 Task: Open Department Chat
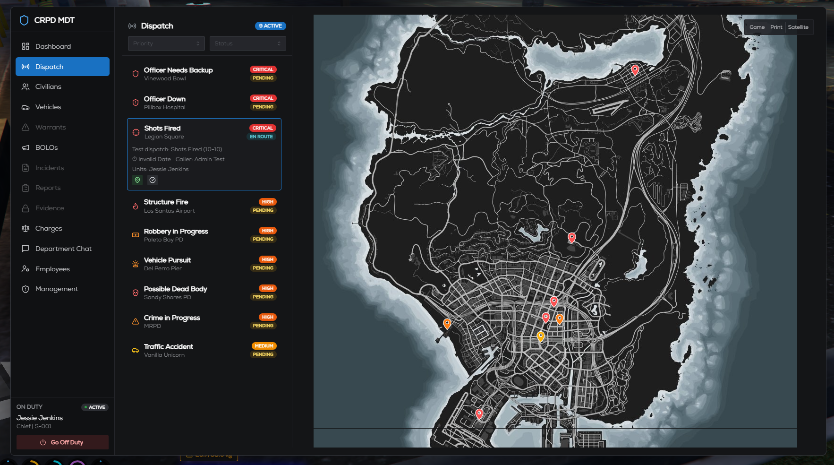pos(62,249)
